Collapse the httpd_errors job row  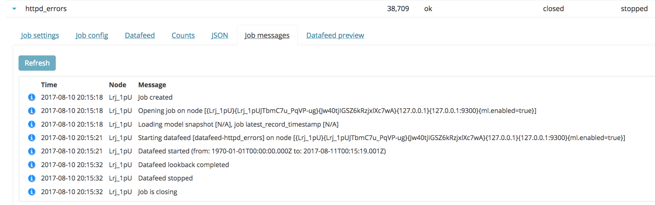click(x=14, y=9)
